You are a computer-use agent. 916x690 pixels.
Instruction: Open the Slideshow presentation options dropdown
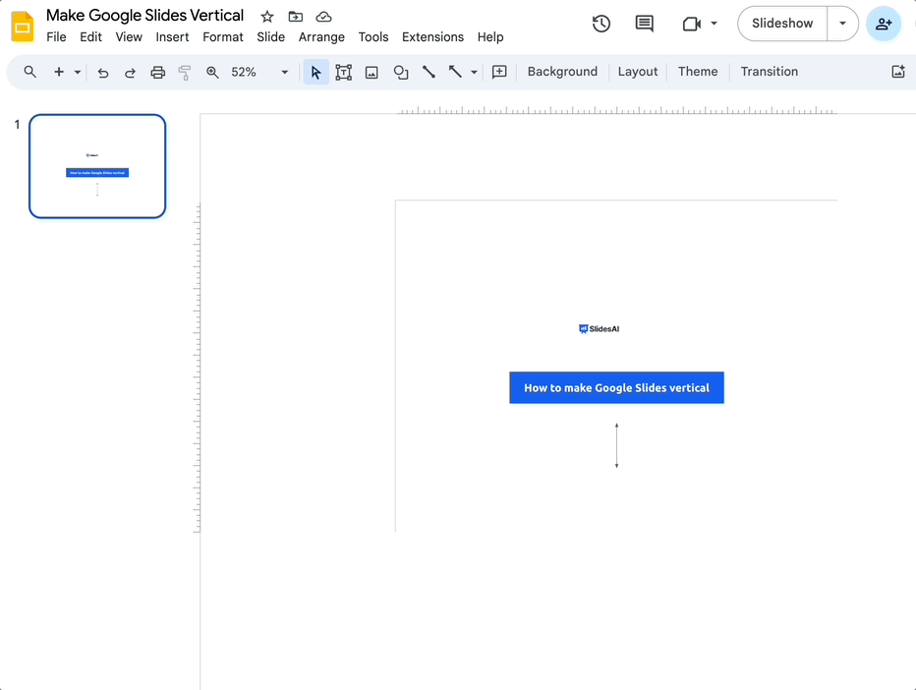(x=842, y=23)
